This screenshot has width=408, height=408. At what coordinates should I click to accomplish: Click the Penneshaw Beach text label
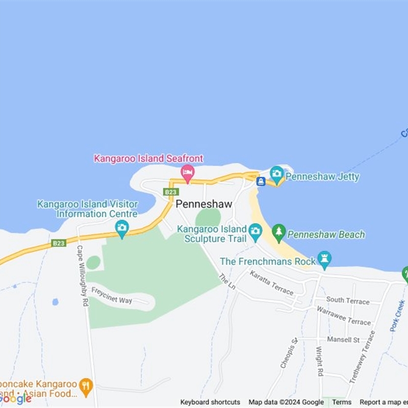(326, 235)
